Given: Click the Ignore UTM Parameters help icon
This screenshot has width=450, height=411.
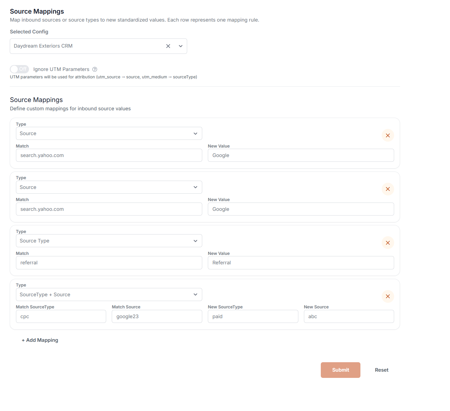Looking at the screenshot, I should (95, 69).
